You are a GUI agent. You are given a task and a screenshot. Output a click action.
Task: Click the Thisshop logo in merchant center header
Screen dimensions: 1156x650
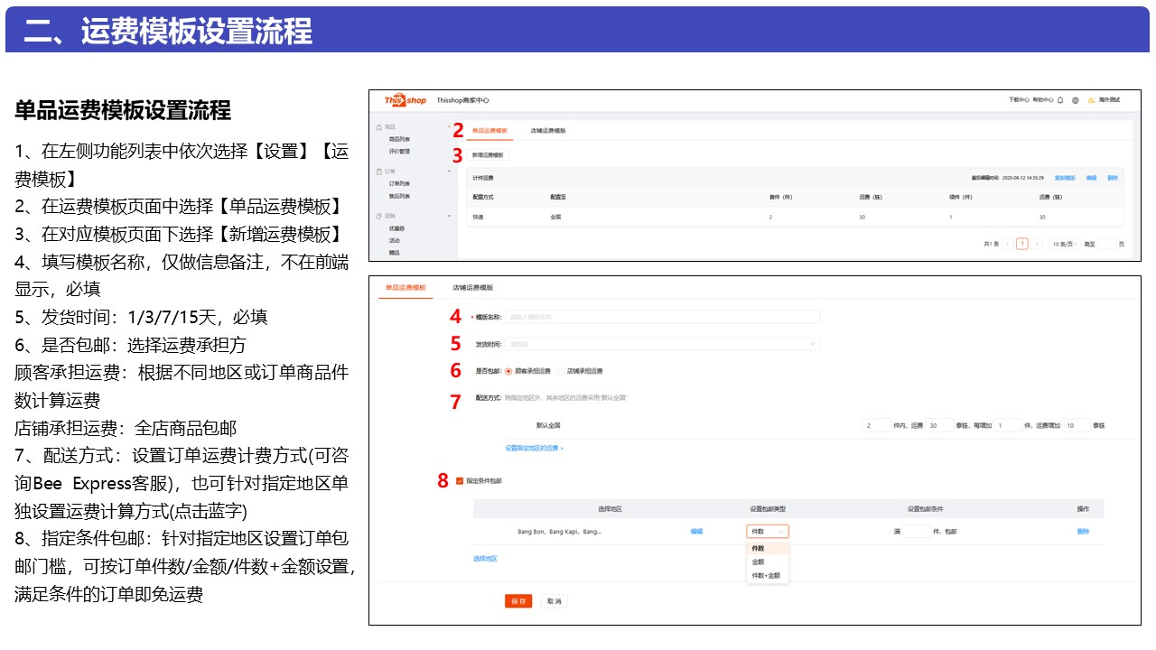click(405, 100)
